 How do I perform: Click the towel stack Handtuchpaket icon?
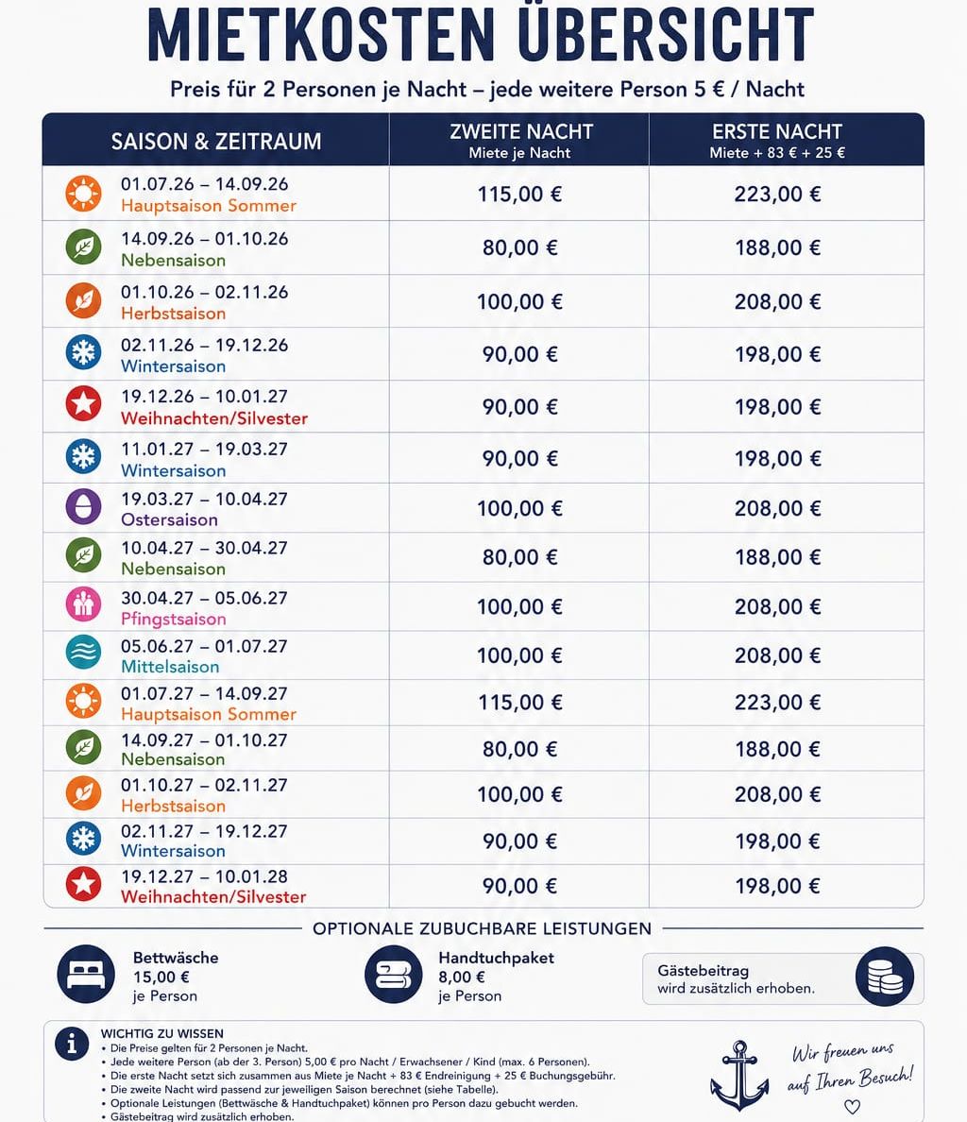pyautogui.click(x=394, y=975)
